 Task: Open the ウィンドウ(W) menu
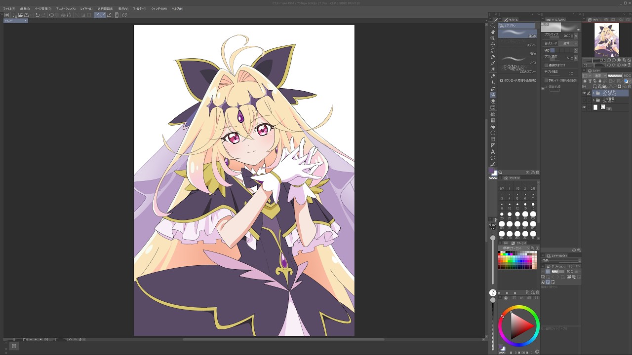pyautogui.click(x=159, y=9)
